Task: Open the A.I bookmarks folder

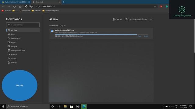Action: pos(15,11)
